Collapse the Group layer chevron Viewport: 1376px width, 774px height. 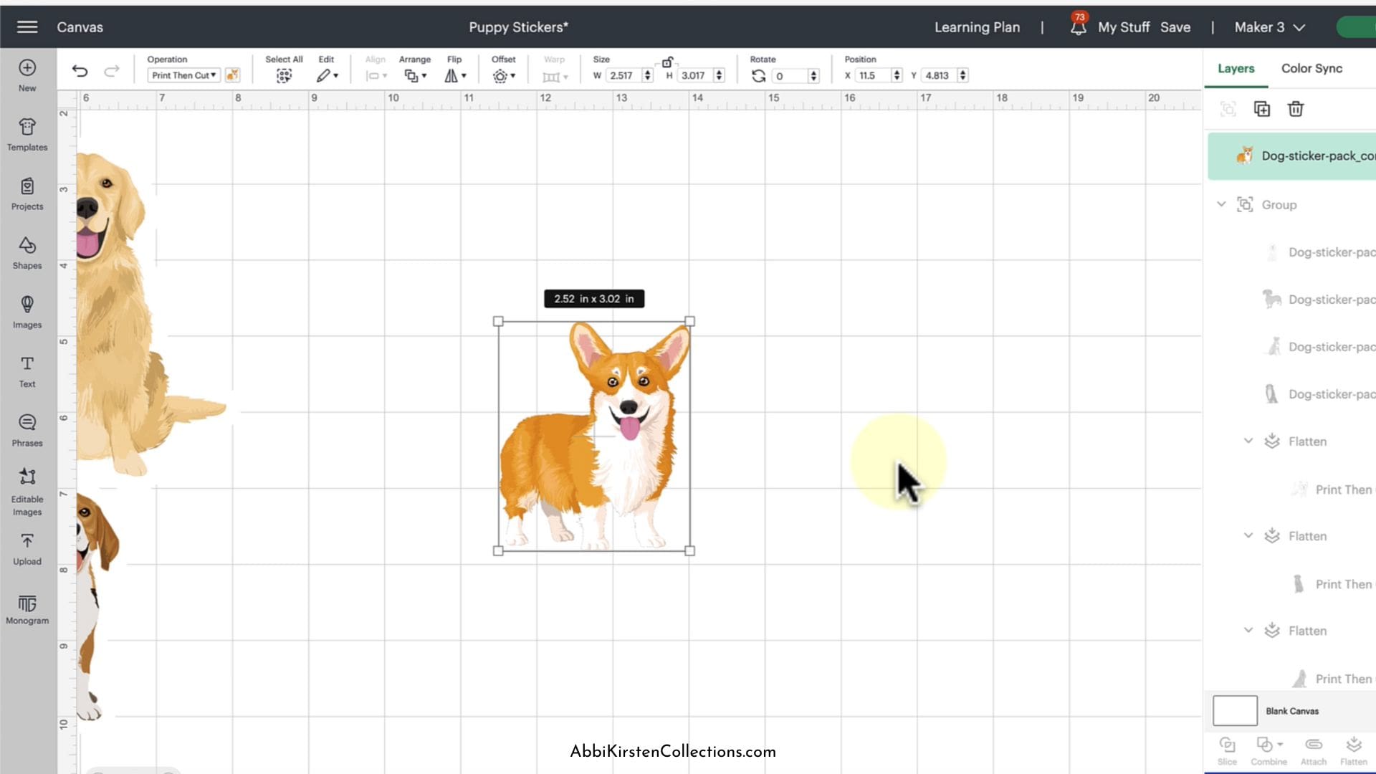pos(1221,204)
